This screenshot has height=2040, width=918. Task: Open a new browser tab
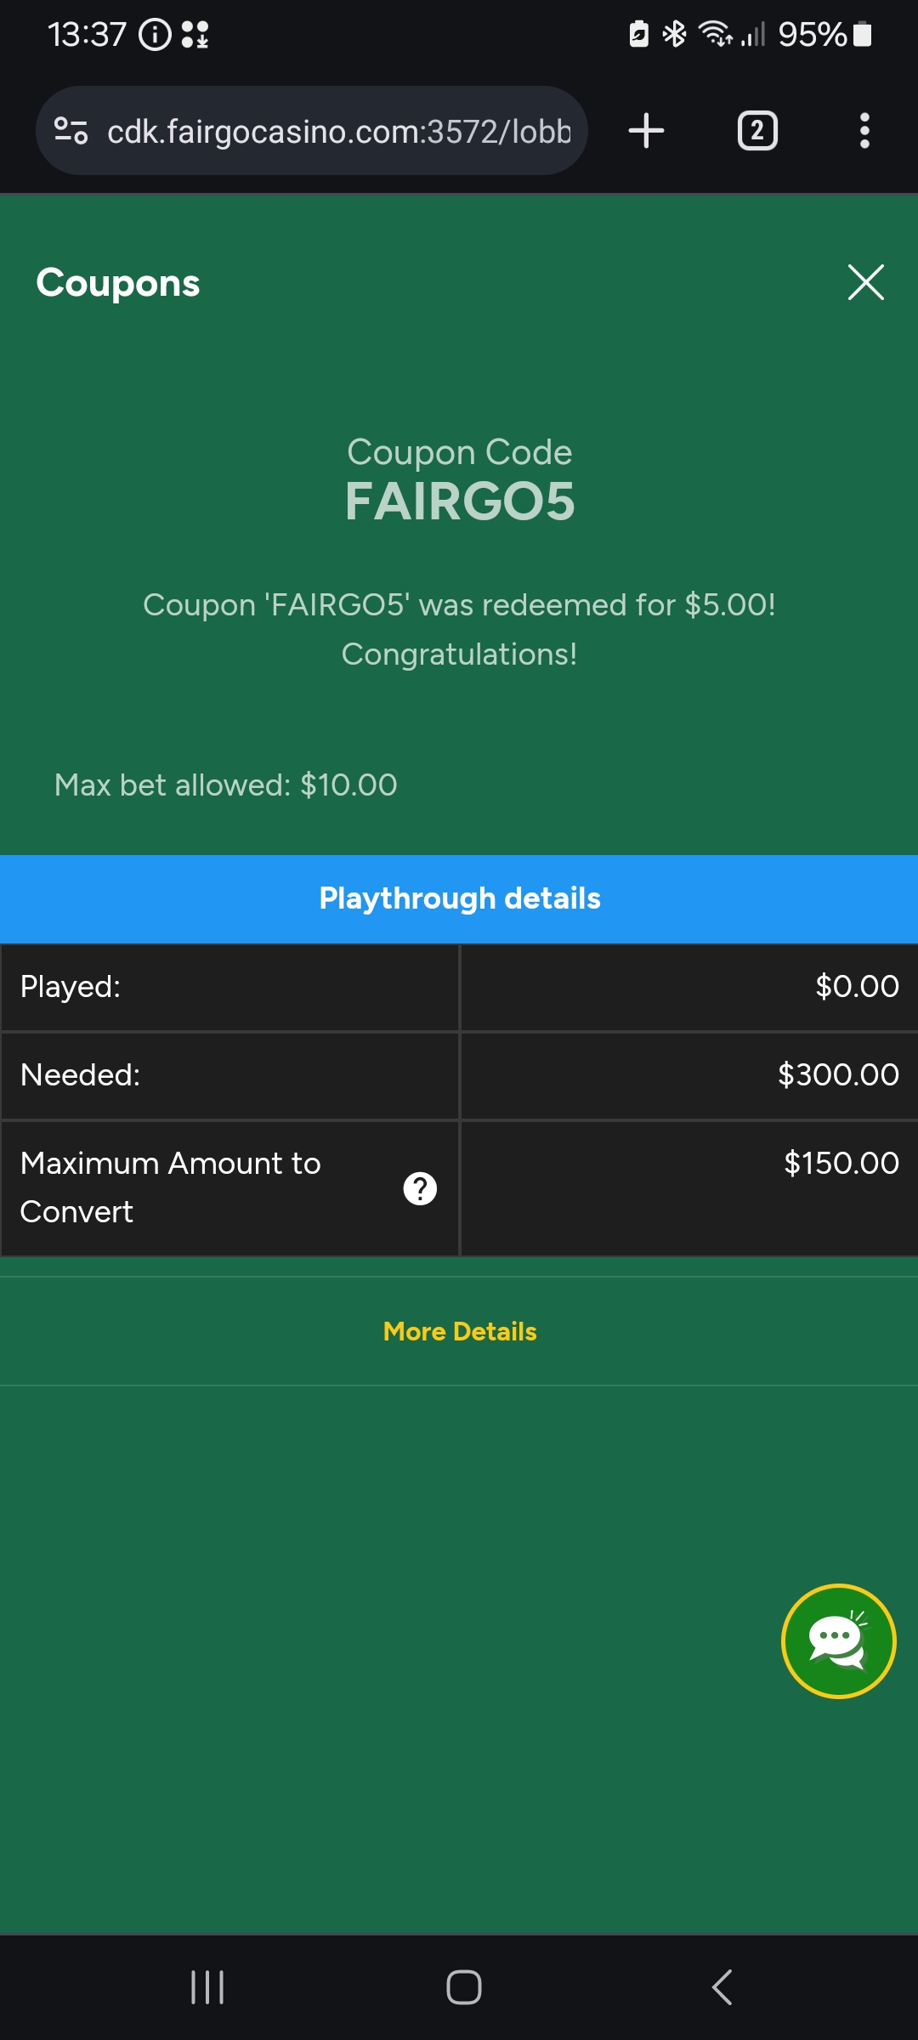click(646, 130)
